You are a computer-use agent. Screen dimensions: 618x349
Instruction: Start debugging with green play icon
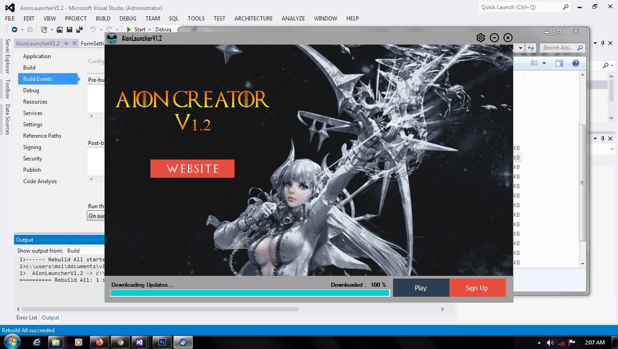(129, 30)
